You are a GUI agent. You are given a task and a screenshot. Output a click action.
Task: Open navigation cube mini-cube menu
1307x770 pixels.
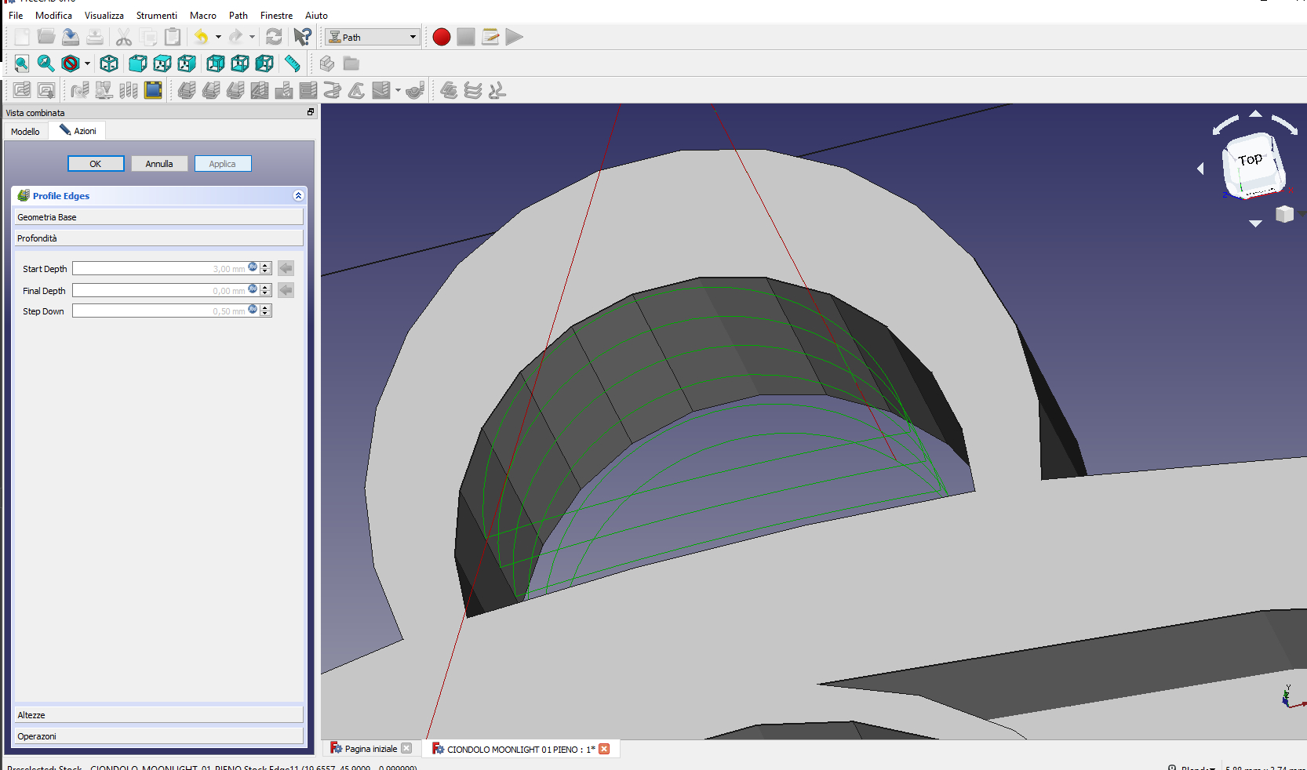pos(1284,213)
